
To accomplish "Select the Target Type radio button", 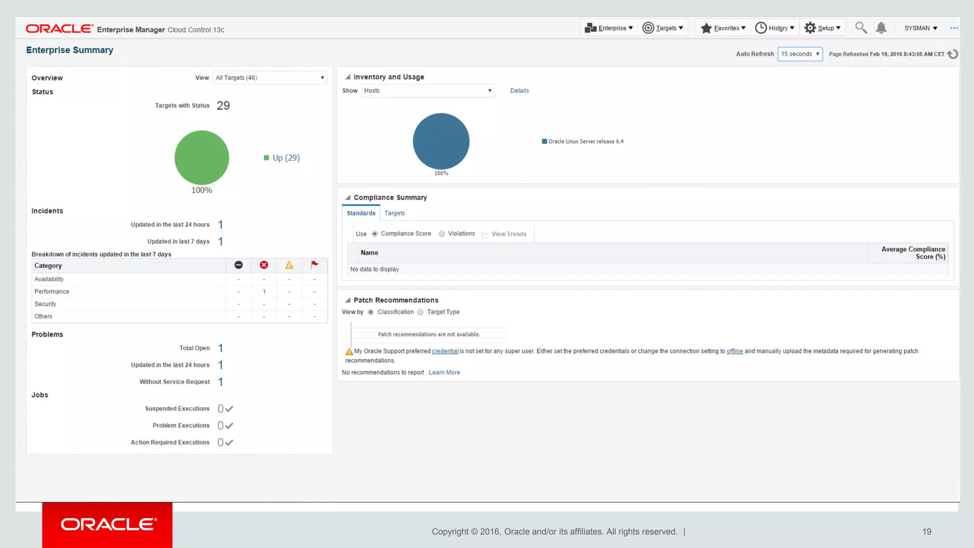I will tap(420, 312).
